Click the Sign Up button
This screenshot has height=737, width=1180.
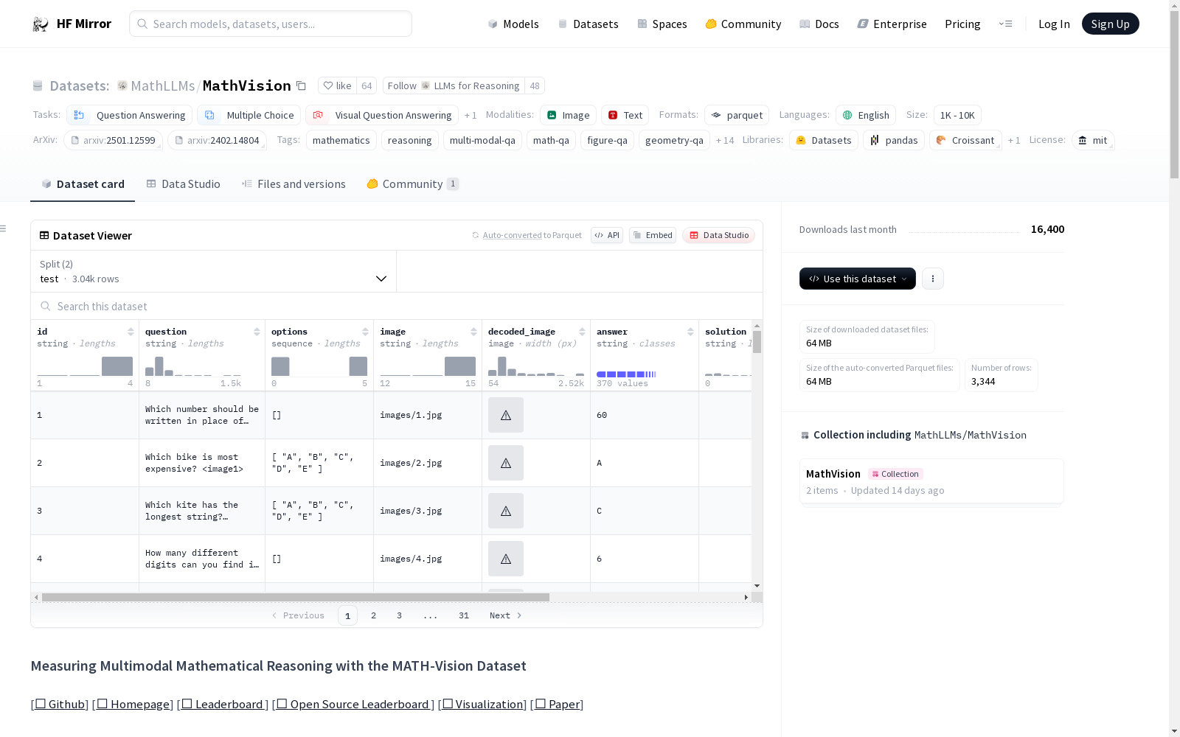click(x=1110, y=24)
